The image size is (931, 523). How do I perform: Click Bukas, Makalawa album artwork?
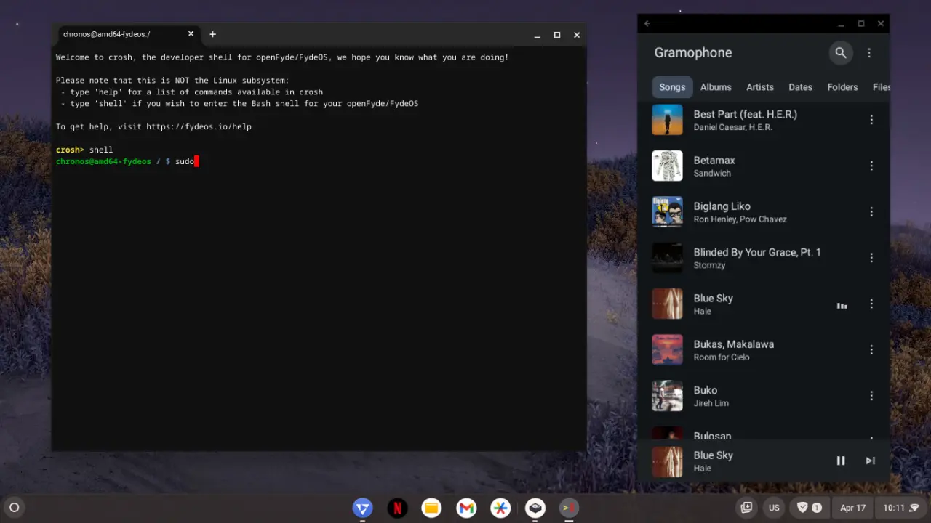pos(667,350)
